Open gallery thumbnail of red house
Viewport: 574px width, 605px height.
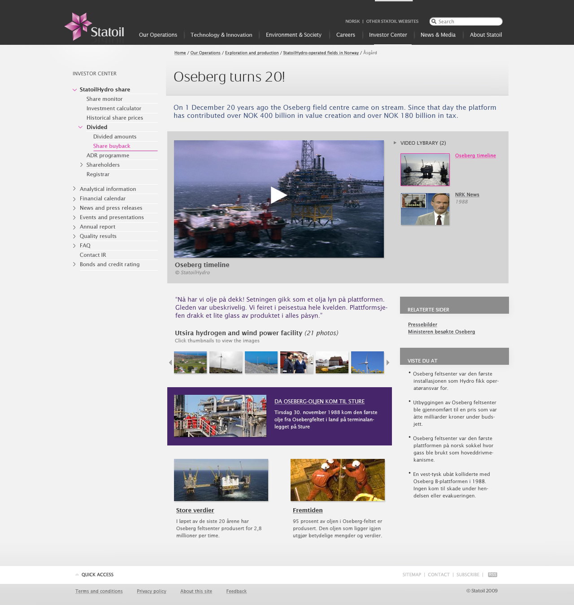click(x=332, y=362)
